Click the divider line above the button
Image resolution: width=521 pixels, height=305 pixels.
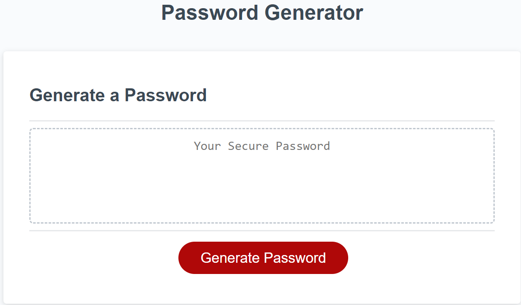pyautogui.click(x=262, y=232)
